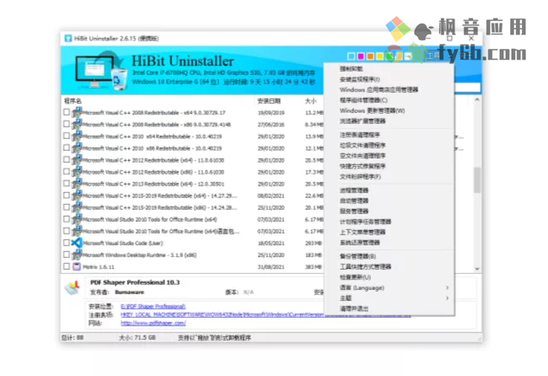The width and height of the screenshot is (548, 376).
Task: Click icon of Visual C++ 2012 (x64) 11.0.61030 entry
Action: point(77,160)
